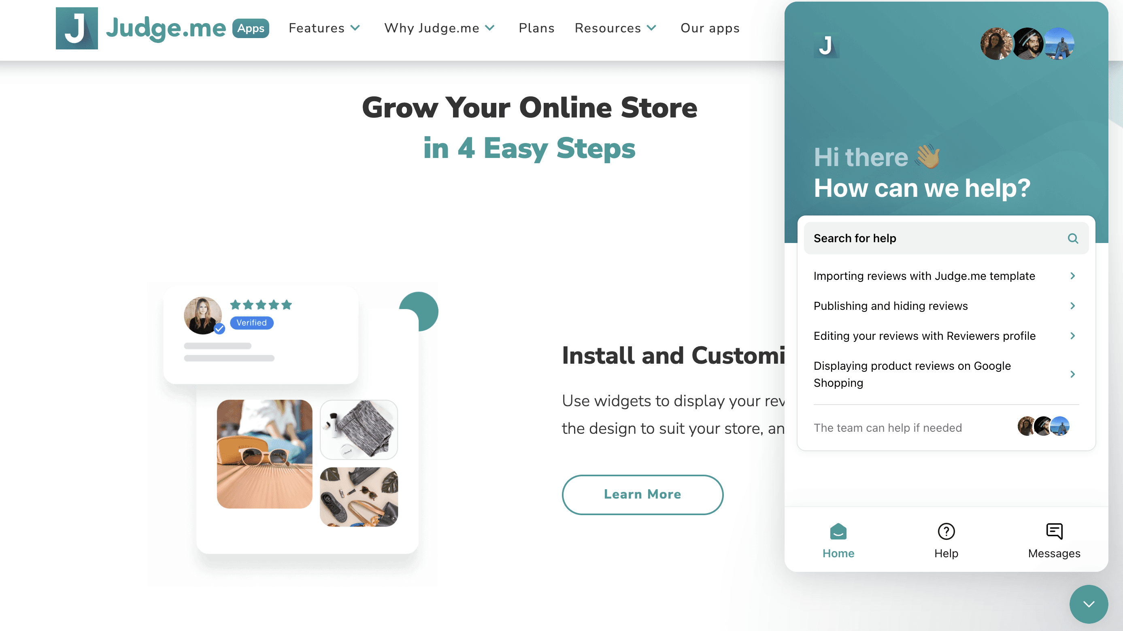
Task: Click team avatars in chat widget header
Action: (x=1027, y=44)
